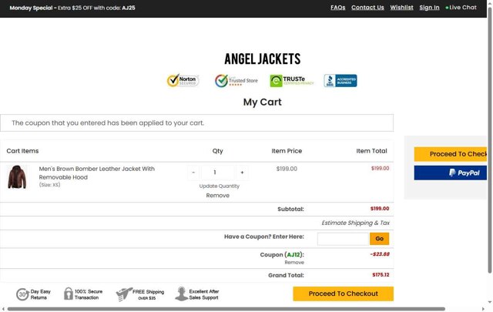Click the TRUSTe certified badge

click(x=292, y=81)
